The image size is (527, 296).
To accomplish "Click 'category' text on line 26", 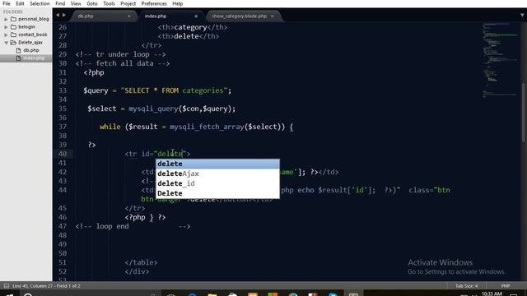I will tap(190, 27).
